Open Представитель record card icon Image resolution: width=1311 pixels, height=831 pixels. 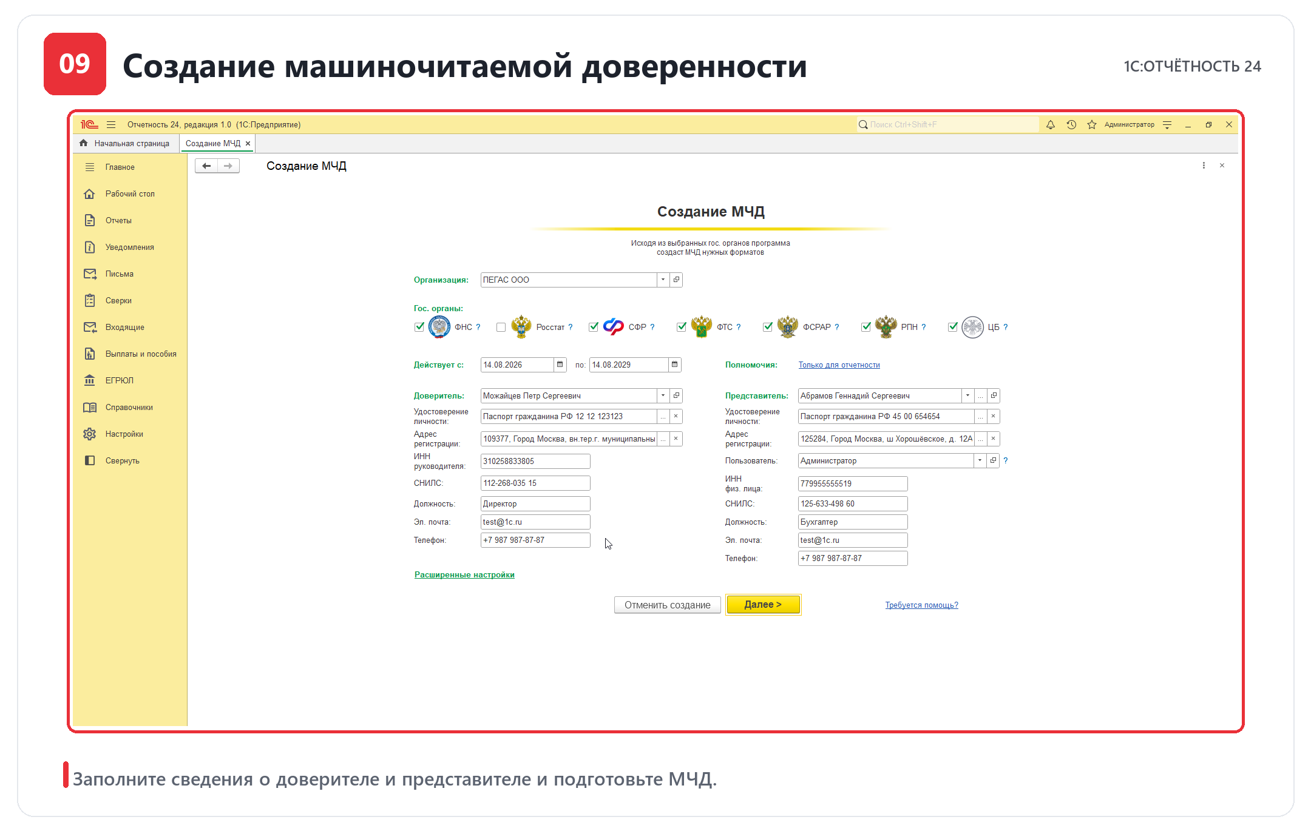click(x=994, y=395)
